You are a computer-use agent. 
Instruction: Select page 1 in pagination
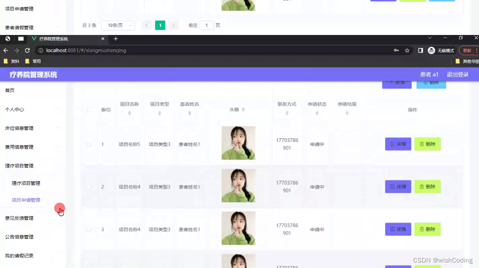pyautogui.click(x=160, y=25)
